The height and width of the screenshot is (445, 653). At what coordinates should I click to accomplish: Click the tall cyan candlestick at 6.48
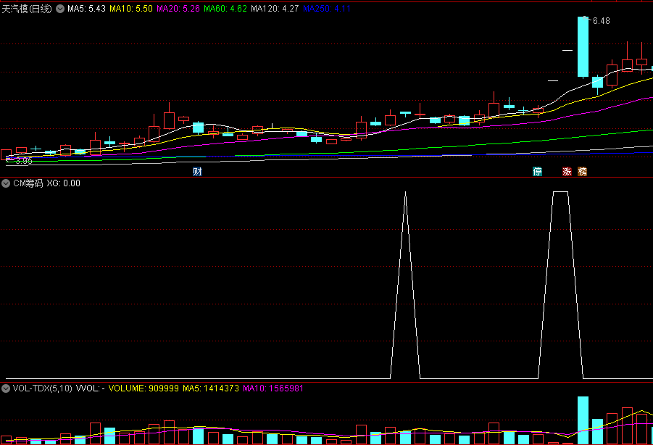point(583,47)
